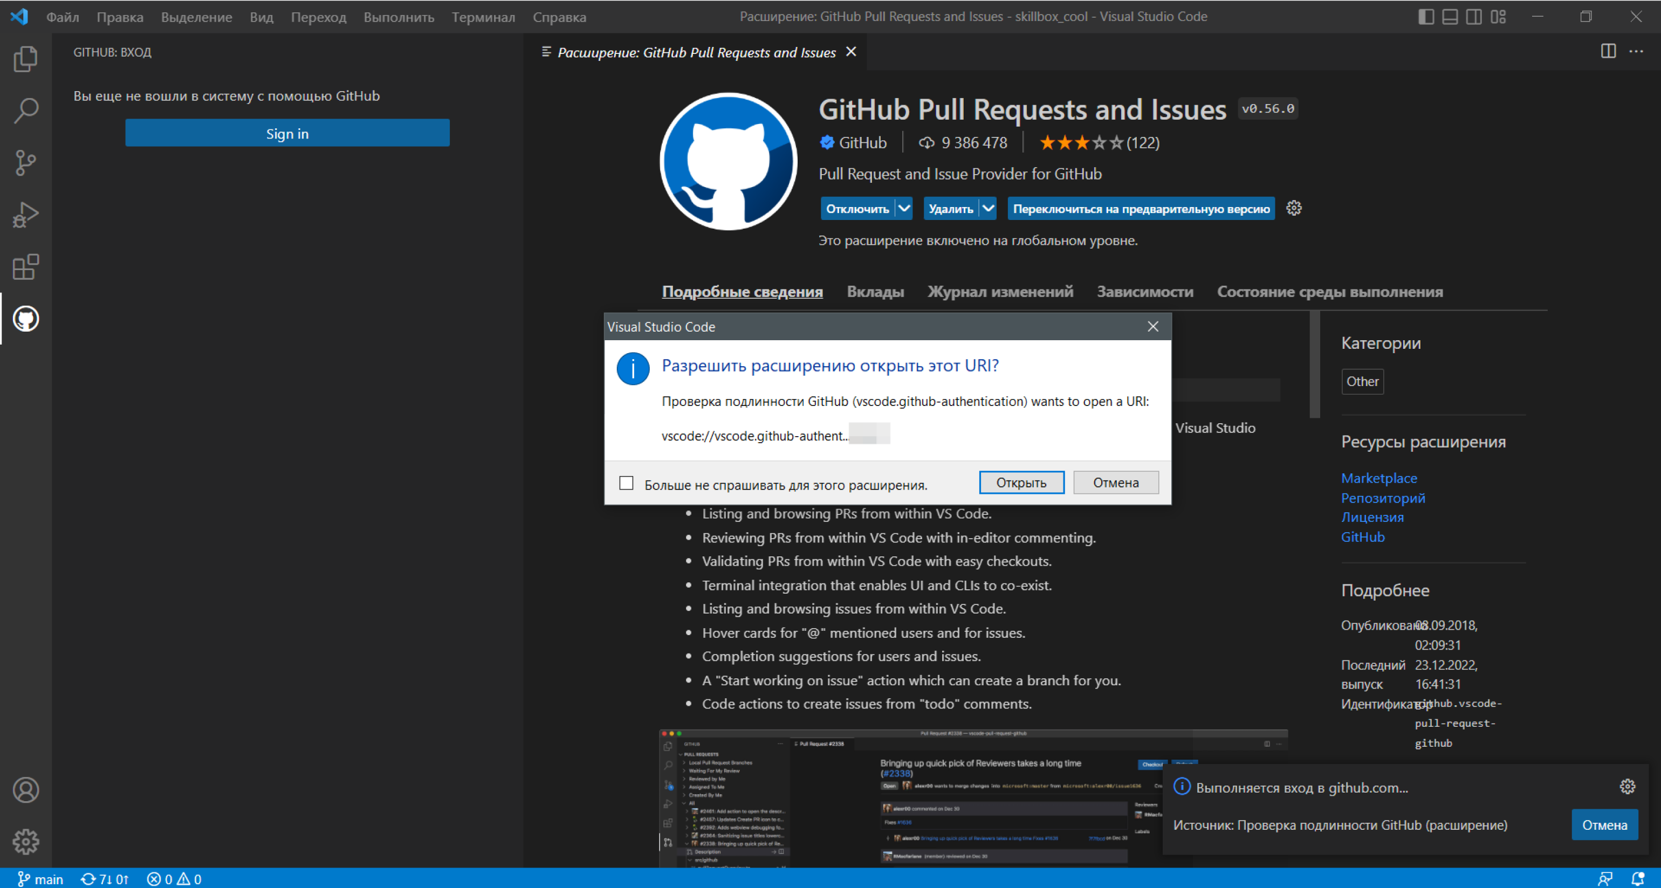This screenshot has height=888, width=1661.
Task: Open the Marketplace resource link
Action: (x=1378, y=478)
